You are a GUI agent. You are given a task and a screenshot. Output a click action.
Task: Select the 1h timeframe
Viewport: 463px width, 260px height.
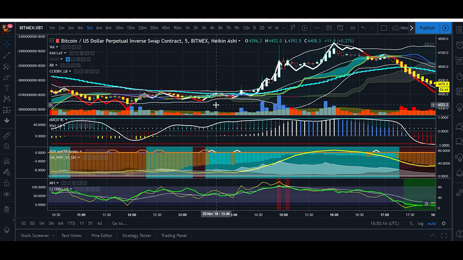click(187, 28)
